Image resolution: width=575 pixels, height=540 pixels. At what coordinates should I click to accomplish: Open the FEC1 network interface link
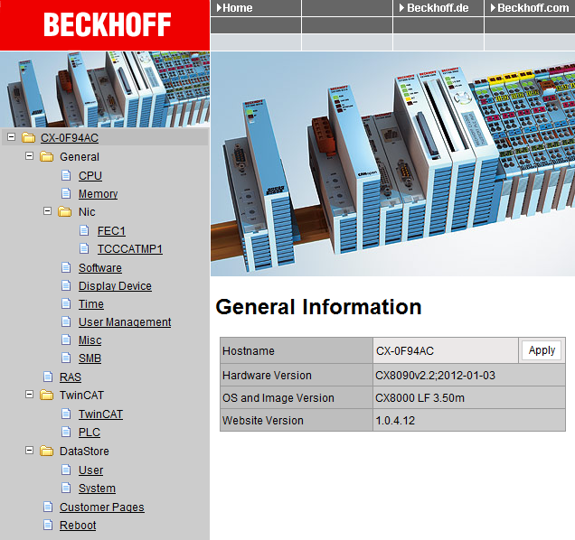[111, 231]
